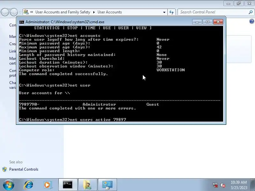Click the User Accounts and Family Safety breadcrumb

(x=63, y=12)
